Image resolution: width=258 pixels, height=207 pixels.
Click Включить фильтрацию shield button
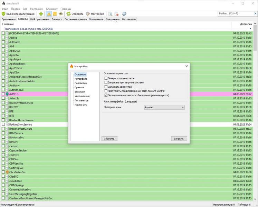18,14
